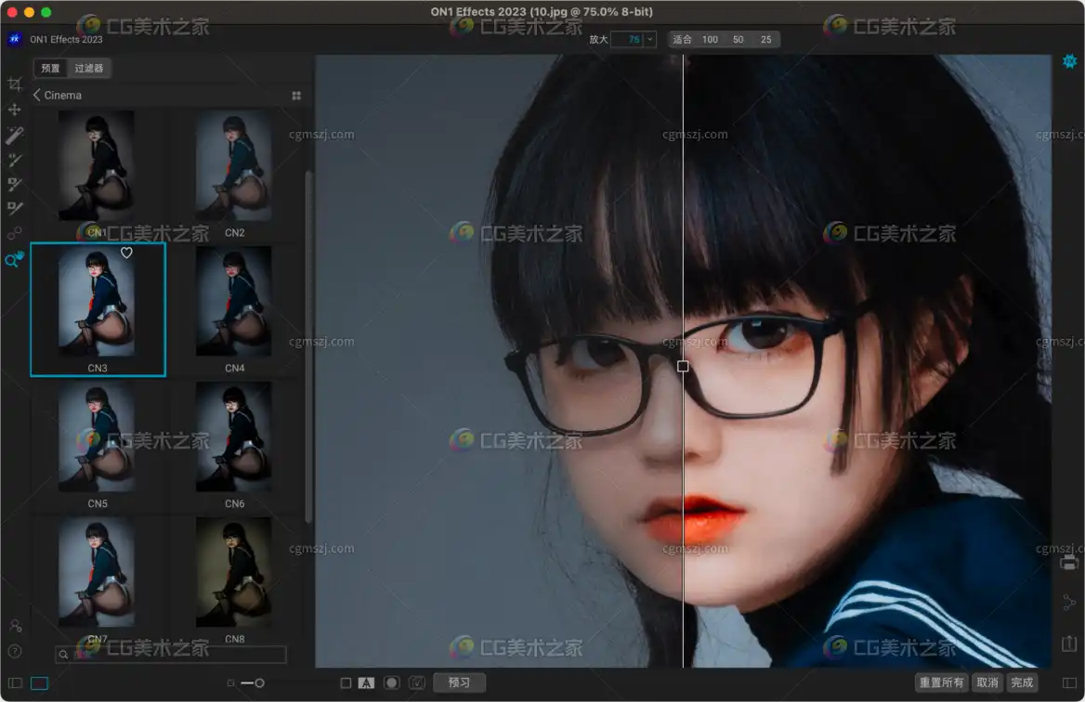Open the Effects settings gear icon
The image size is (1085, 702).
click(x=1069, y=61)
